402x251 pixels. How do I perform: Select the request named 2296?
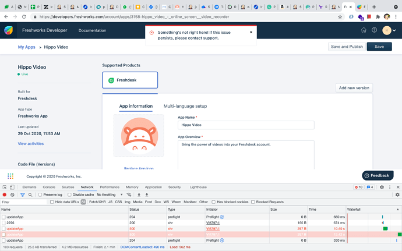(173, 223)
